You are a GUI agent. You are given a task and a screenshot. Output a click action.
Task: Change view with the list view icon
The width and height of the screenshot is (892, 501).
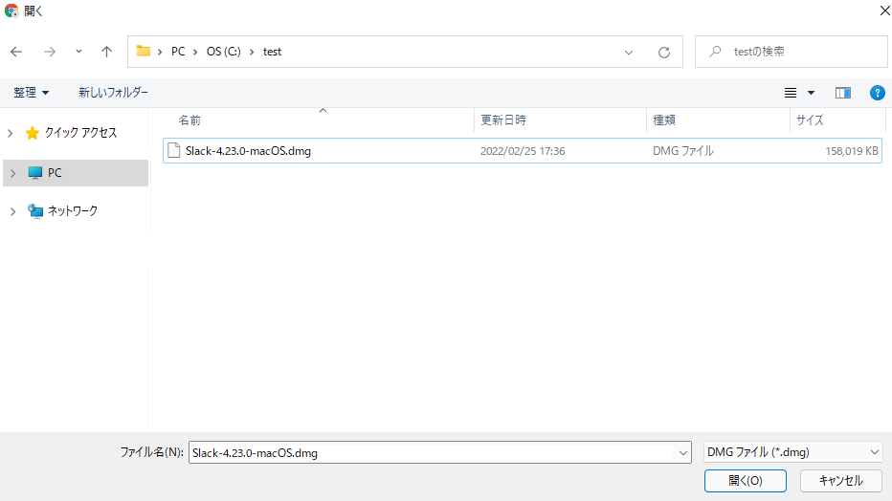point(791,93)
